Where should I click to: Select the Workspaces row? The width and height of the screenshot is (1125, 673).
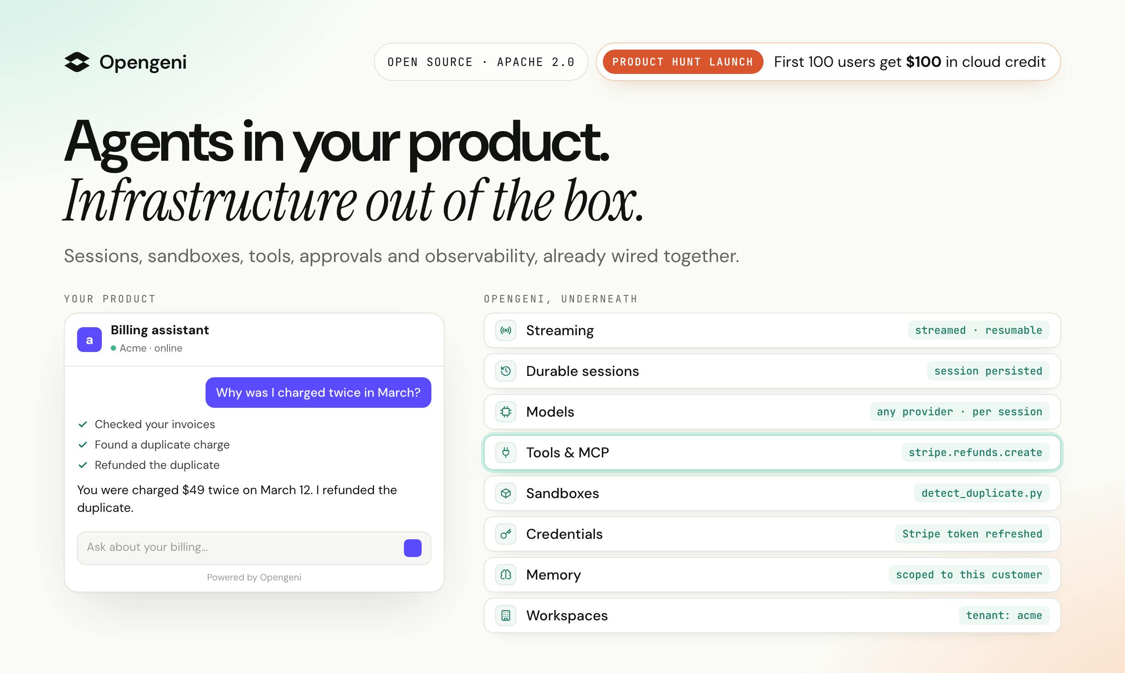click(772, 616)
